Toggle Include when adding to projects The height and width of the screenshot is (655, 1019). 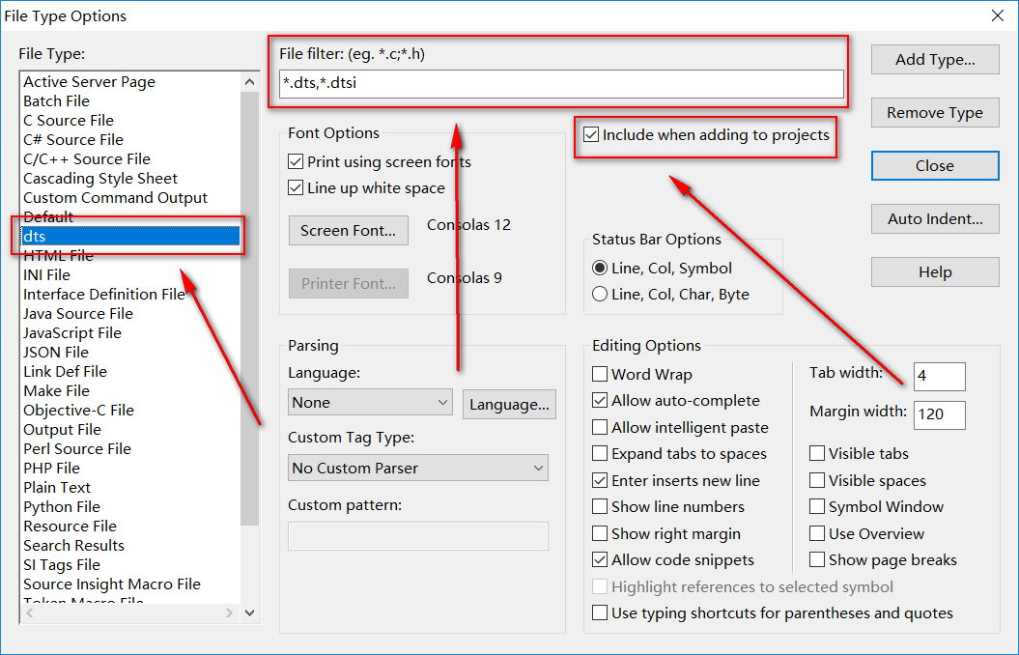592,135
